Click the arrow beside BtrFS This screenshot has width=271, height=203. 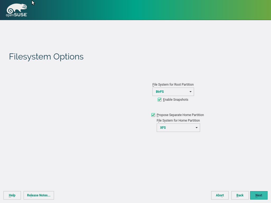click(x=191, y=92)
